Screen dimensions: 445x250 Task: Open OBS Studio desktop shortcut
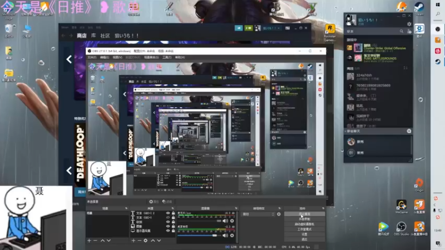click(x=401, y=229)
